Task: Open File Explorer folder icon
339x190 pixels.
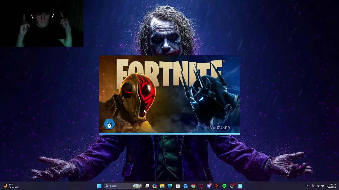Action: [162, 186]
